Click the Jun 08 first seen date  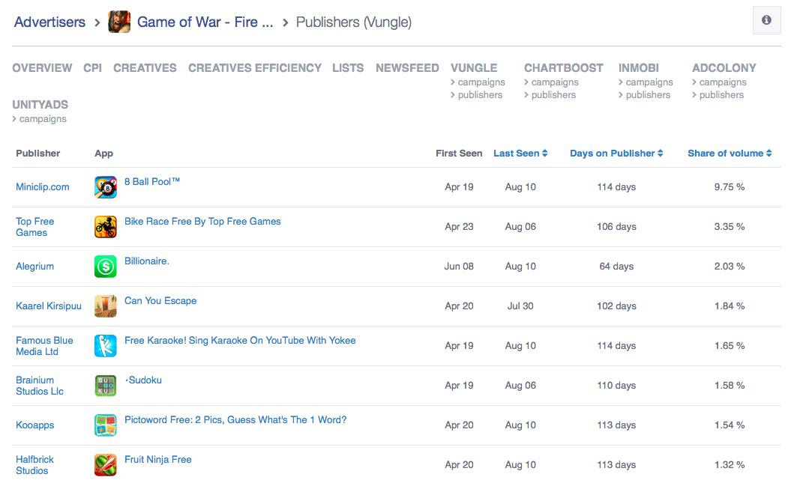coord(459,267)
